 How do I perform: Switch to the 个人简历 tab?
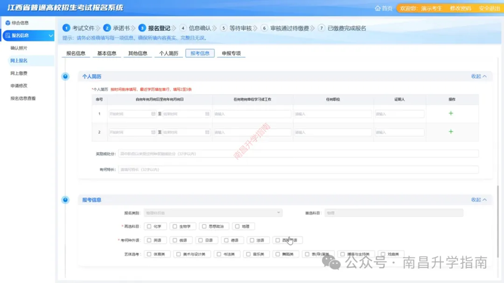169,53
